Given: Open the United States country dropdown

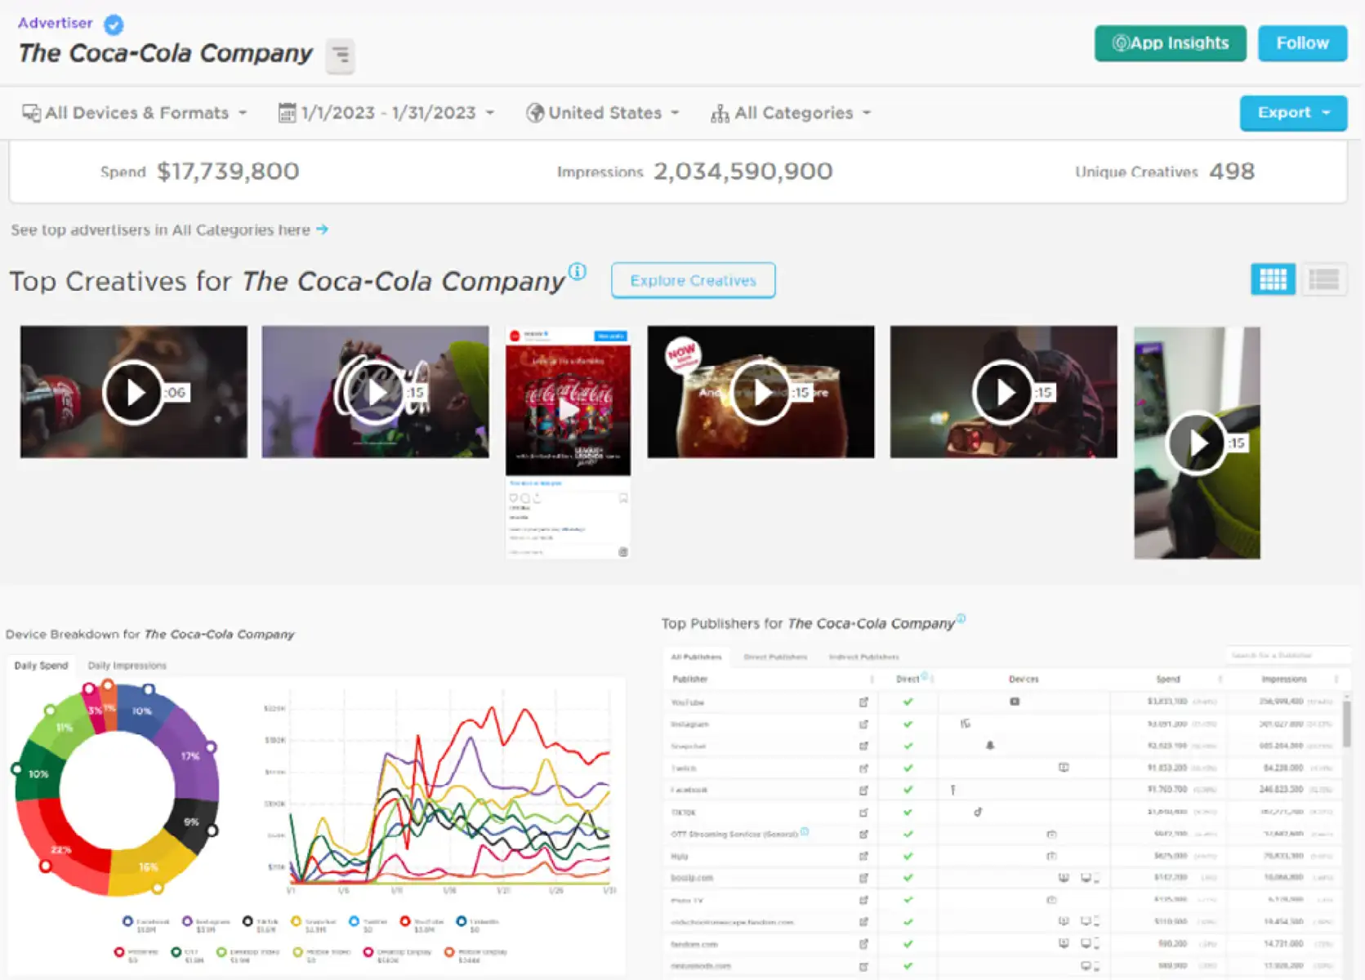Looking at the screenshot, I should (x=603, y=113).
